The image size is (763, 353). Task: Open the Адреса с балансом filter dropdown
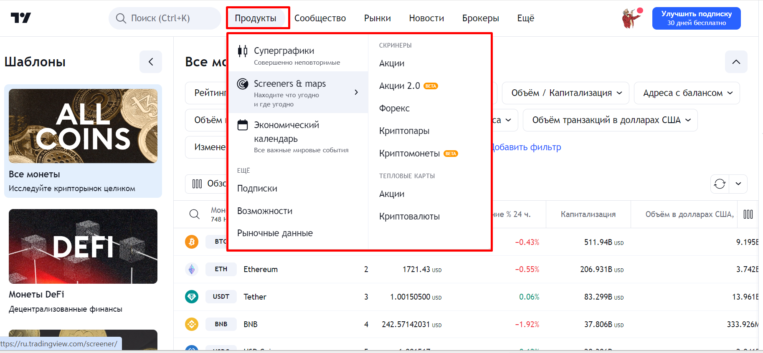pos(687,93)
